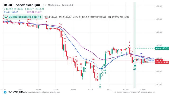Click the green 'OB' label below the signal triangle

(135, 69)
